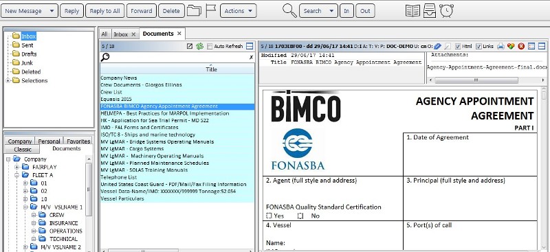550x252 pixels.
Task: Select the Crew List document
Action: 177,92
